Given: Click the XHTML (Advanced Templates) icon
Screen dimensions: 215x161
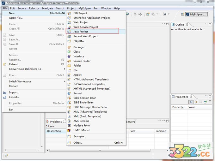Looking at the screenshot, I should coord(69,89).
